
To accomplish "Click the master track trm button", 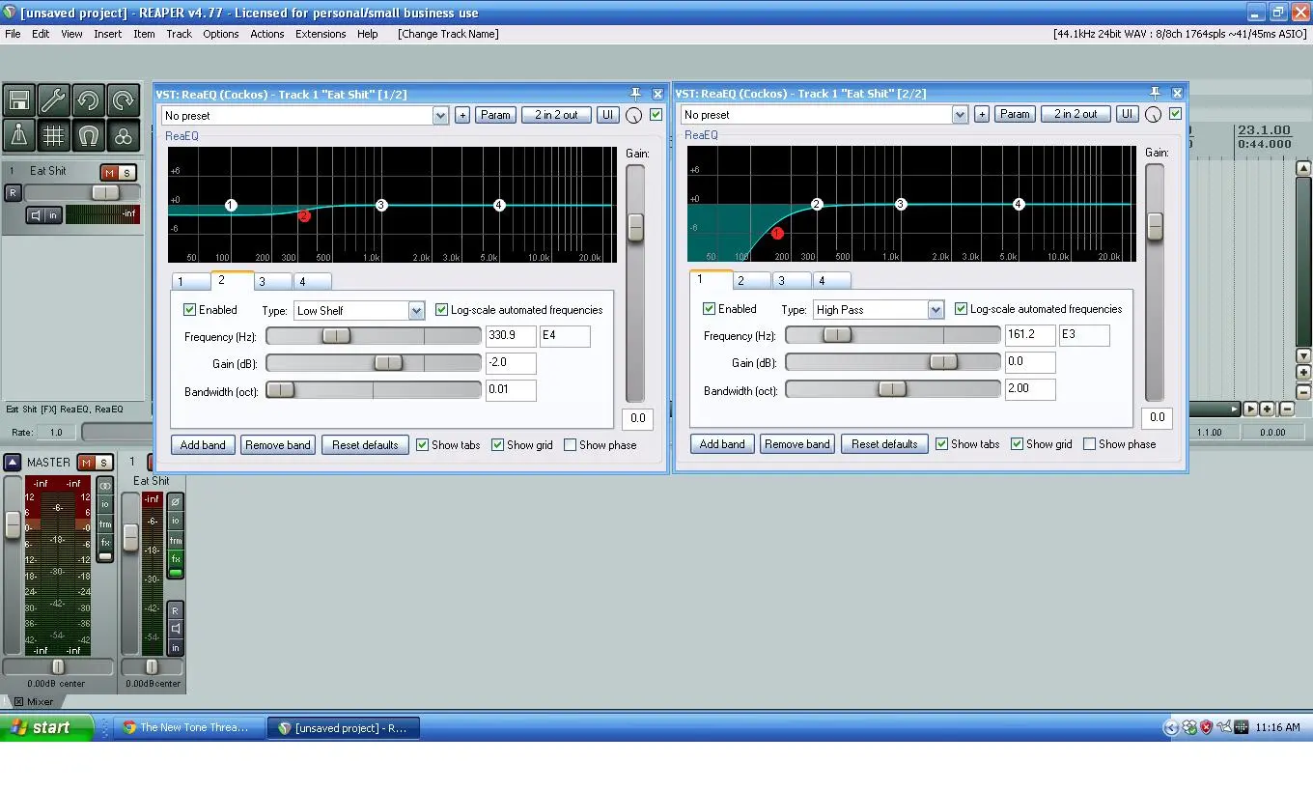I will 105,523.
